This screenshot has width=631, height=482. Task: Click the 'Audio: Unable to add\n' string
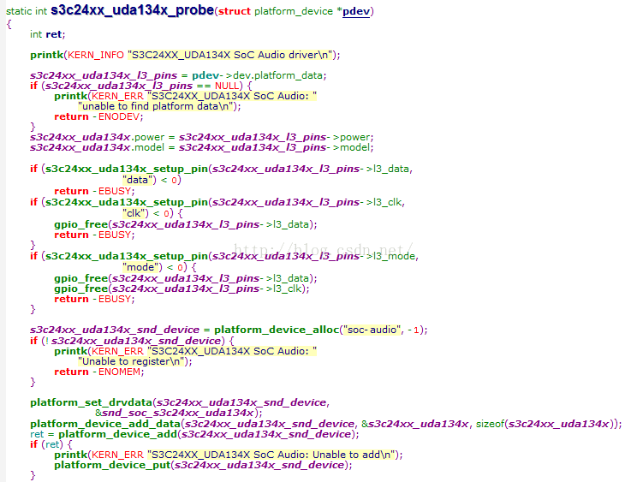[x=334, y=455]
